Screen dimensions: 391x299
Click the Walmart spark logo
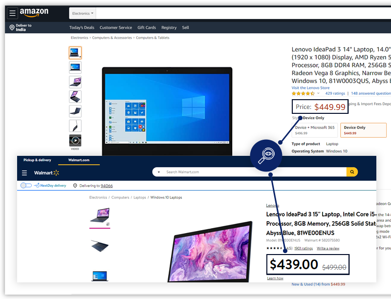coord(56,173)
